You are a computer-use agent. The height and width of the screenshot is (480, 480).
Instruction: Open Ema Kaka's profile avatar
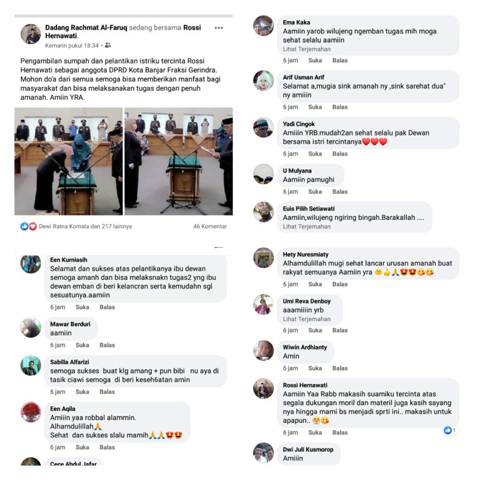click(263, 26)
